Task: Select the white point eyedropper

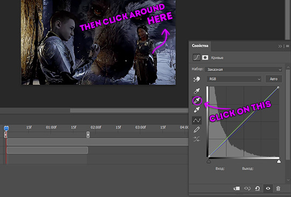Action: 197,110
